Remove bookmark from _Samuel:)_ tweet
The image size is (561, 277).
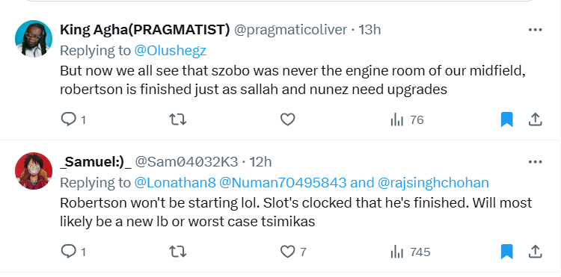click(506, 252)
